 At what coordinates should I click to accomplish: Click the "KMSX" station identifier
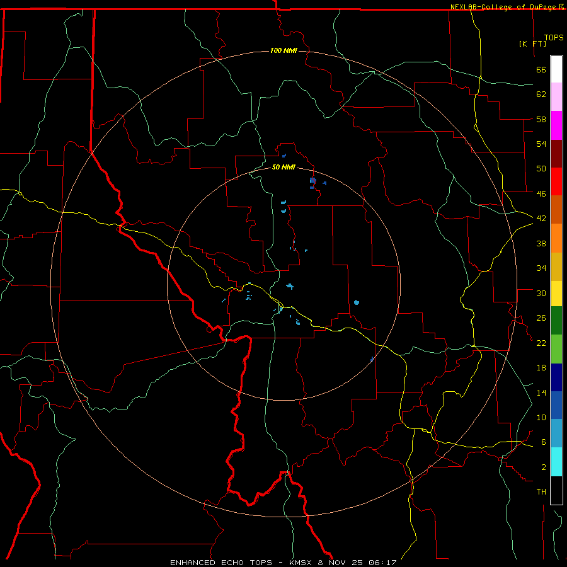click(301, 563)
